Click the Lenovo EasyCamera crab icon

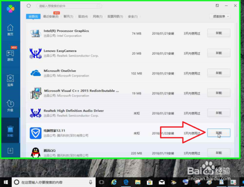coord(36,53)
